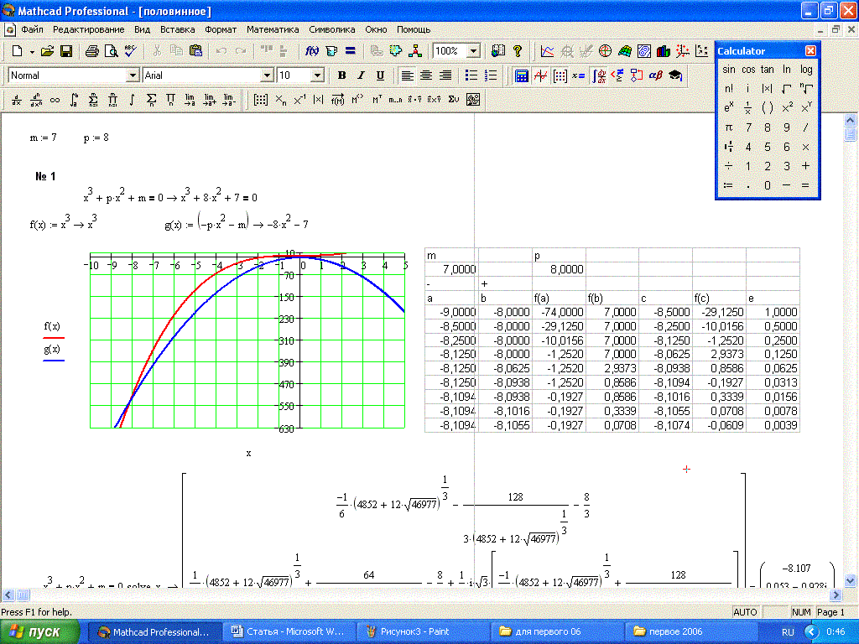
Task: Toggle Underline formatting
Action: [380, 75]
